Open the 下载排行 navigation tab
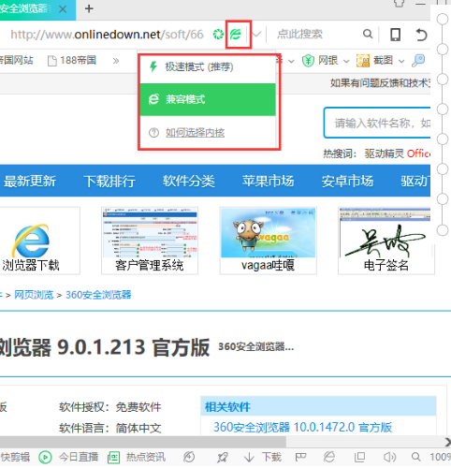 (109, 181)
